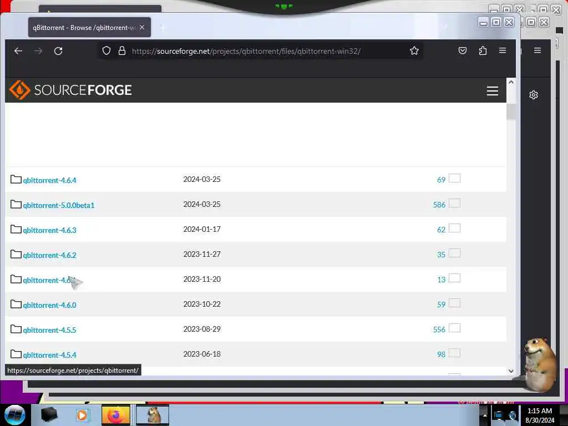Open the shield tracking protection icon
Screen dimensions: 568x426
pyautogui.click(x=106, y=50)
